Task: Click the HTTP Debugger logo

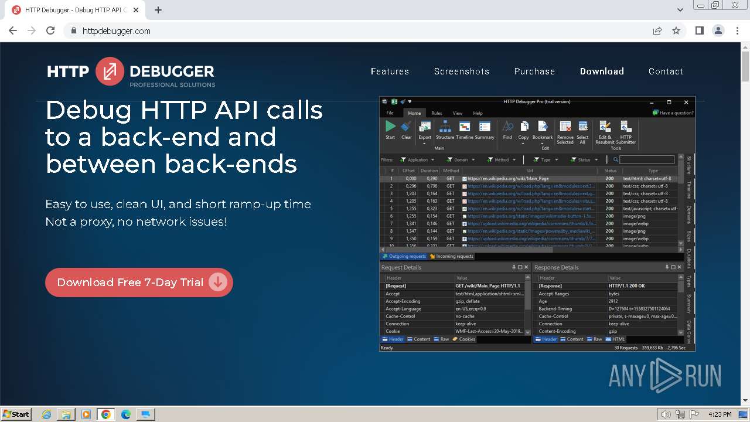Action: pyautogui.click(x=131, y=72)
